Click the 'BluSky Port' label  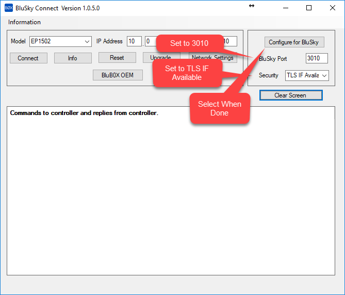(273, 59)
